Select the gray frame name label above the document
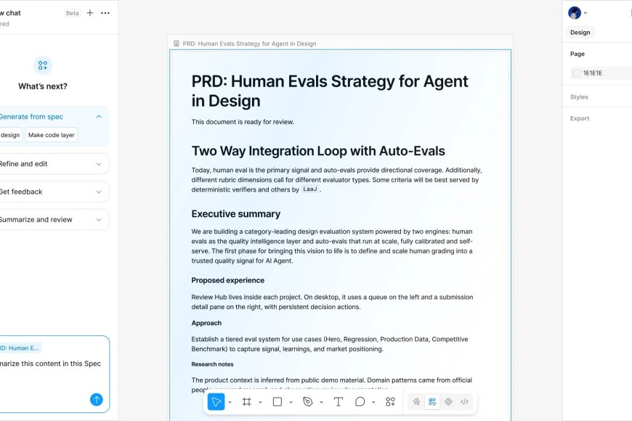This screenshot has width=632, height=421. click(x=249, y=44)
